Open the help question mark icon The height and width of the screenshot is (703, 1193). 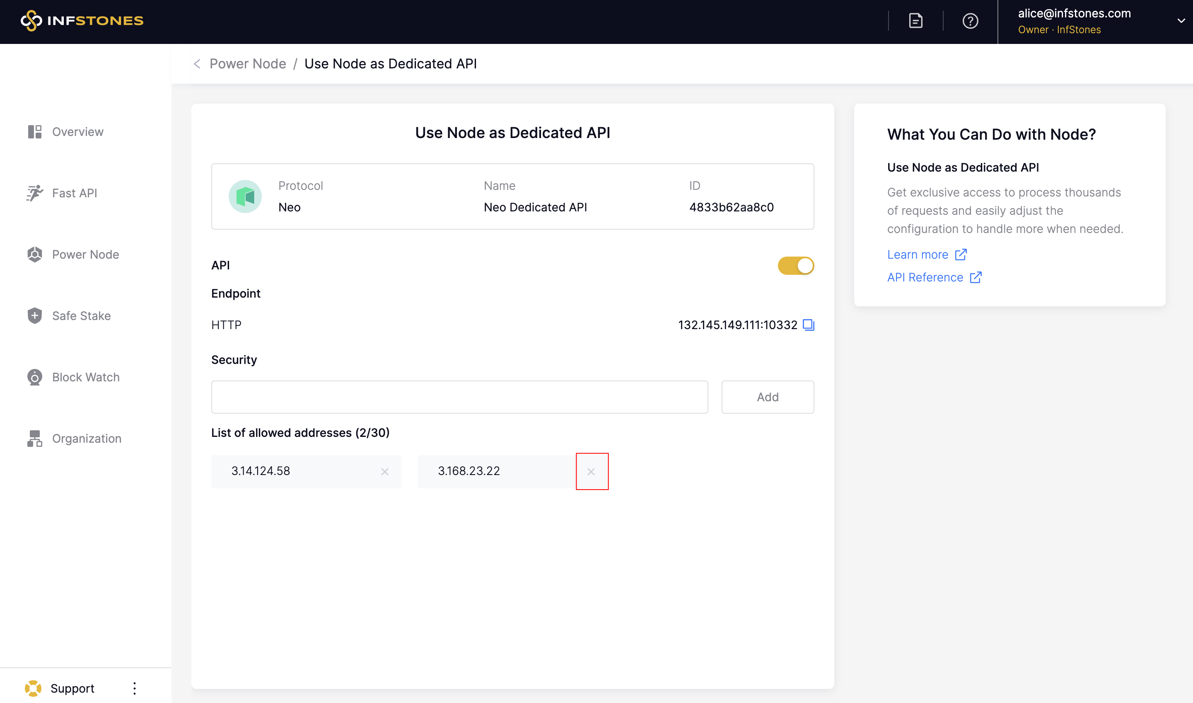tap(970, 21)
